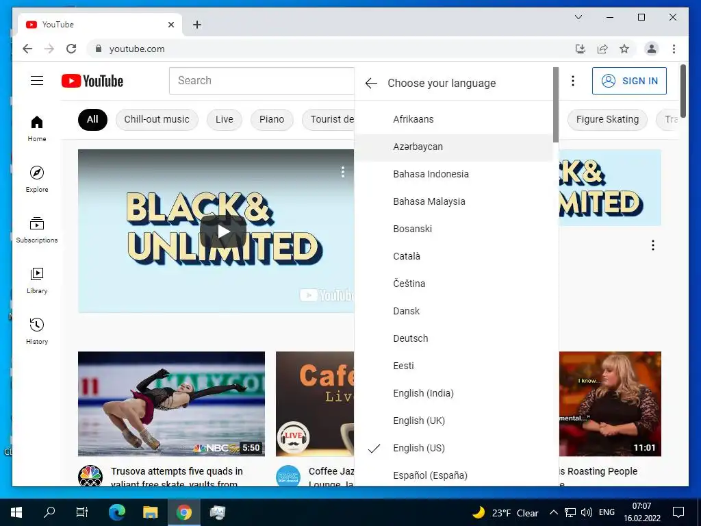Open Library in the sidebar

(37, 280)
